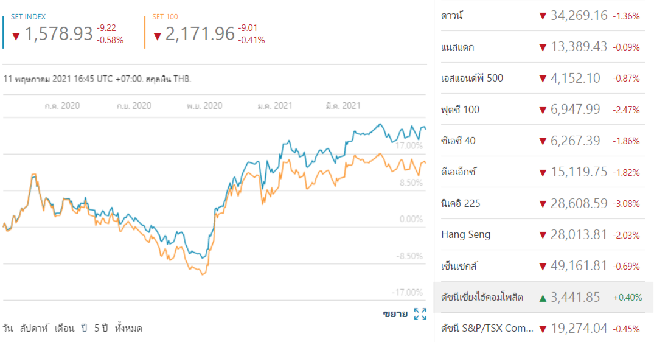
Task: Click red down arrow in Hang Seng row
Action: pos(543,235)
